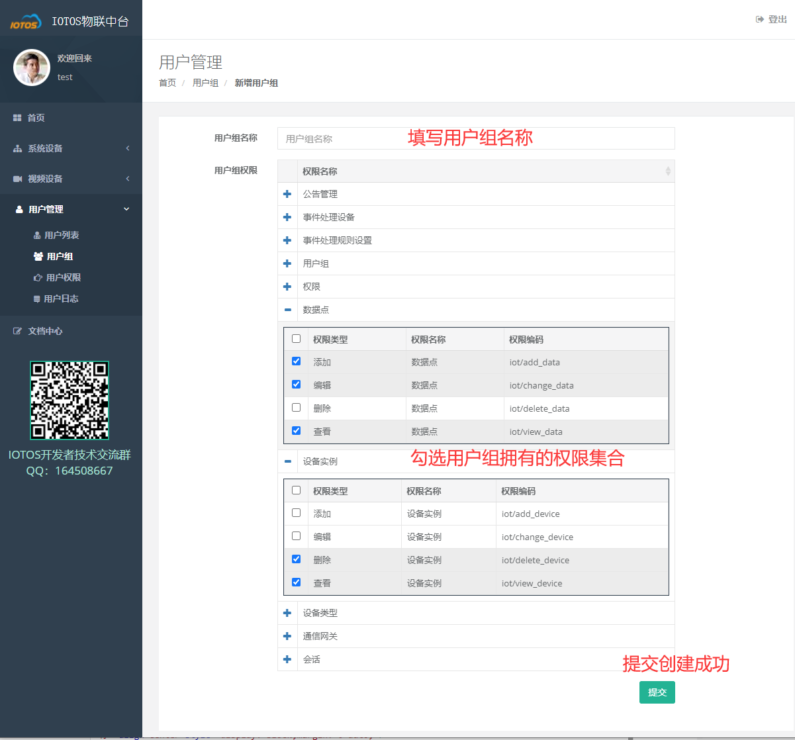Uncheck the 添加 iot/add_data checkbox
Viewport: 795px width, 740px height.
click(x=295, y=361)
